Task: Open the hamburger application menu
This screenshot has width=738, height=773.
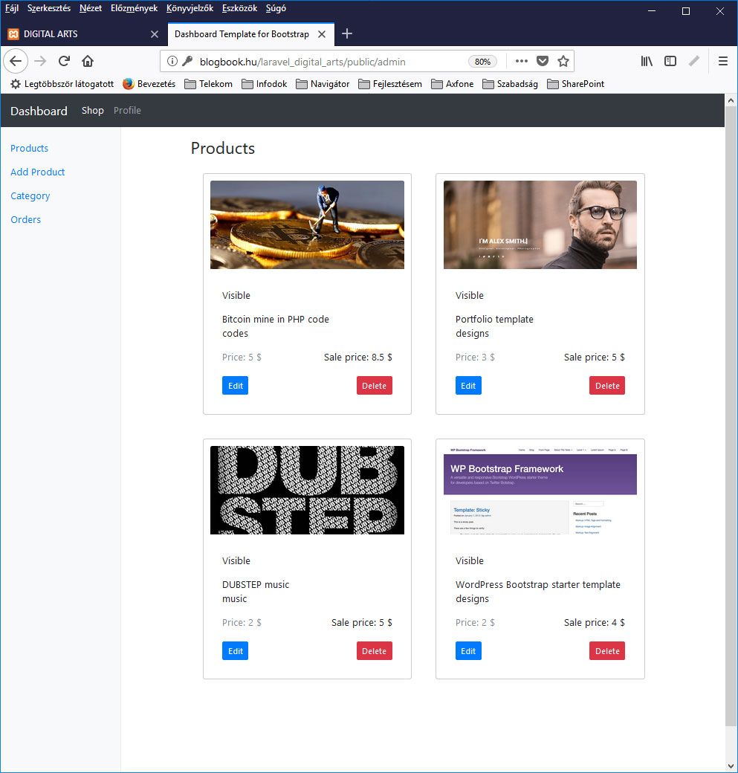Action: [x=722, y=61]
